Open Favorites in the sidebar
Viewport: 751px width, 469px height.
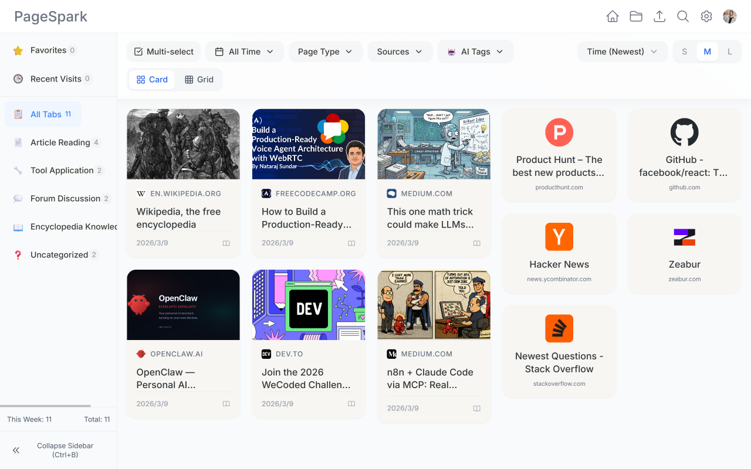(48, 50)
